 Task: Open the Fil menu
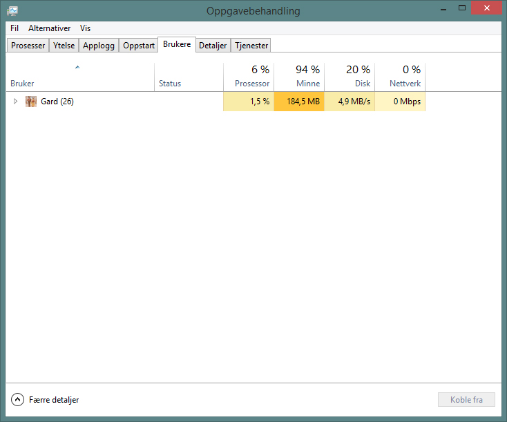(15, 28)
